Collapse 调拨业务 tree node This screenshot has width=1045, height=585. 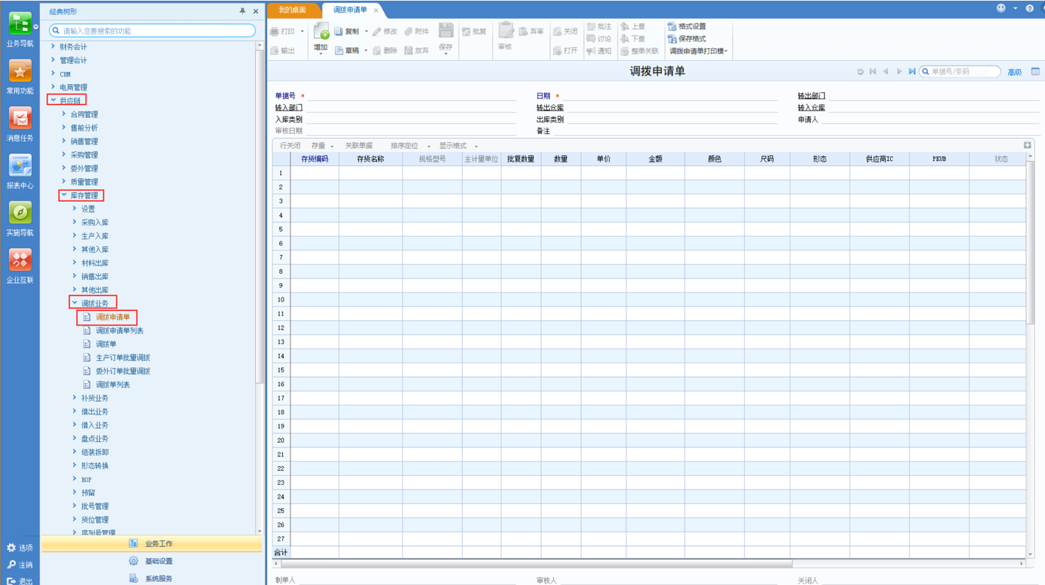(75, 303)
